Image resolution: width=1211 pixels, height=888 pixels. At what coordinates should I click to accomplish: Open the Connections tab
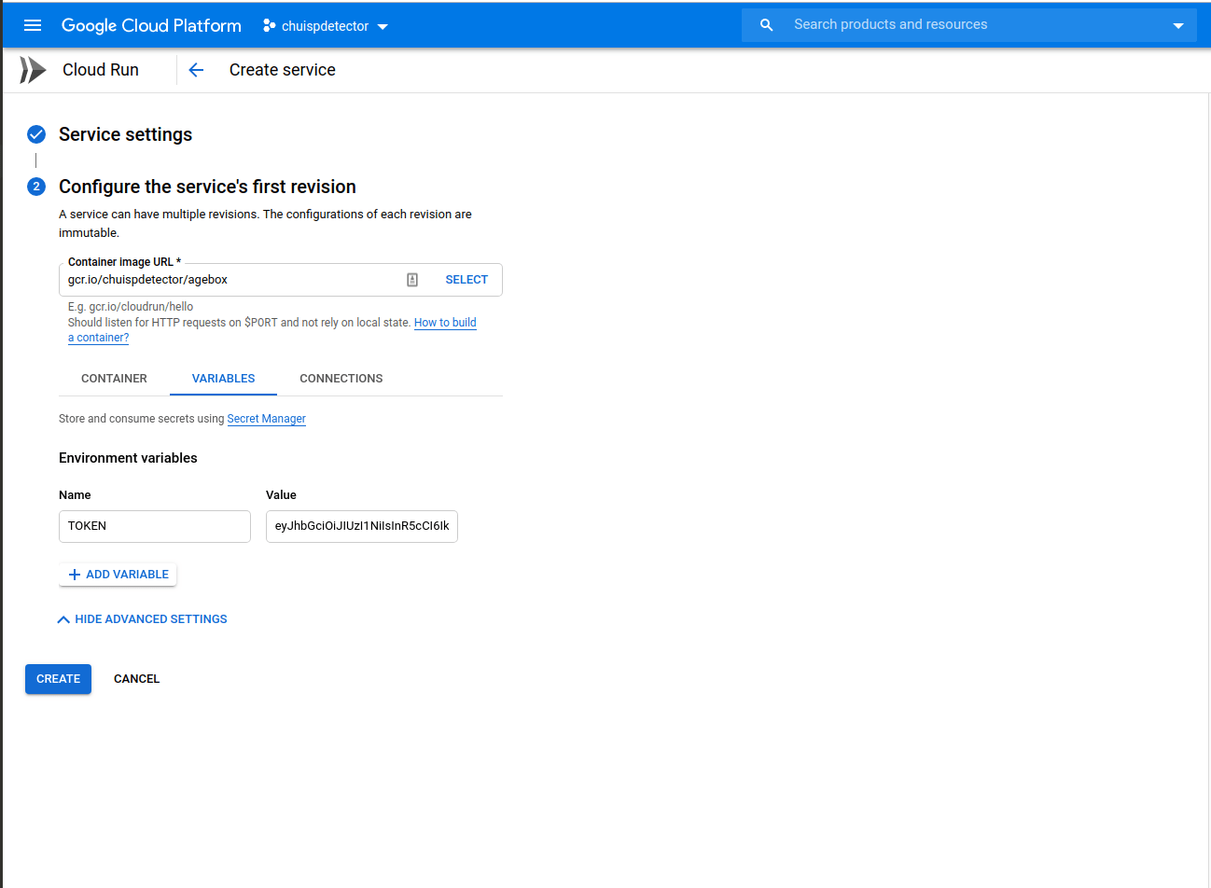[341, 379]
